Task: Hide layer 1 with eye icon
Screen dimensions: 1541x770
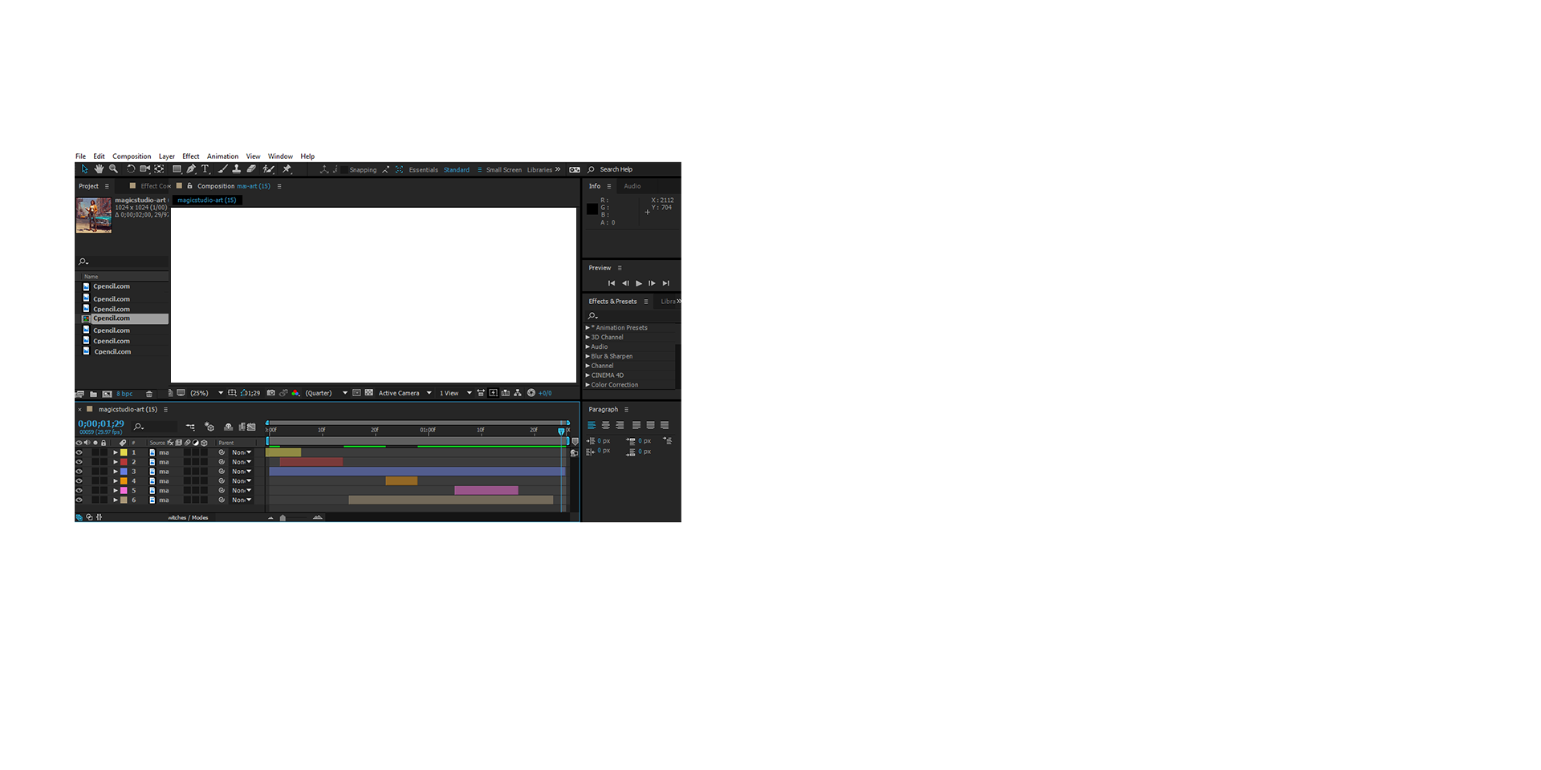Action: tap(79, 452)
